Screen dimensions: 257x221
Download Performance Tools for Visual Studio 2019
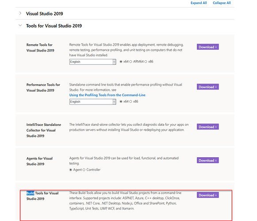click(x=207, y=87)
